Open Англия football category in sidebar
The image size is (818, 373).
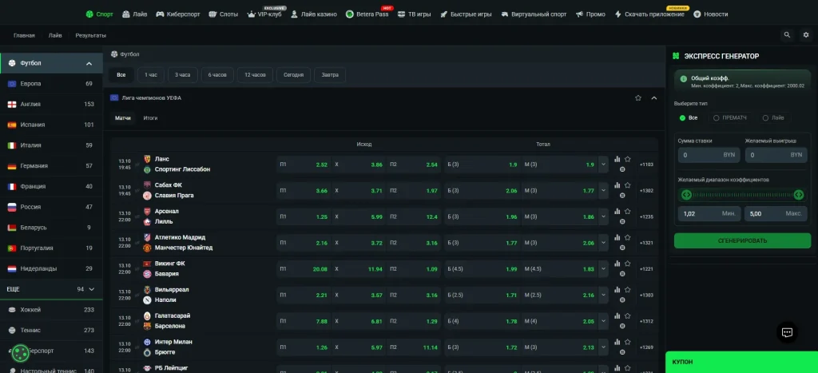(x=51, y=105)
